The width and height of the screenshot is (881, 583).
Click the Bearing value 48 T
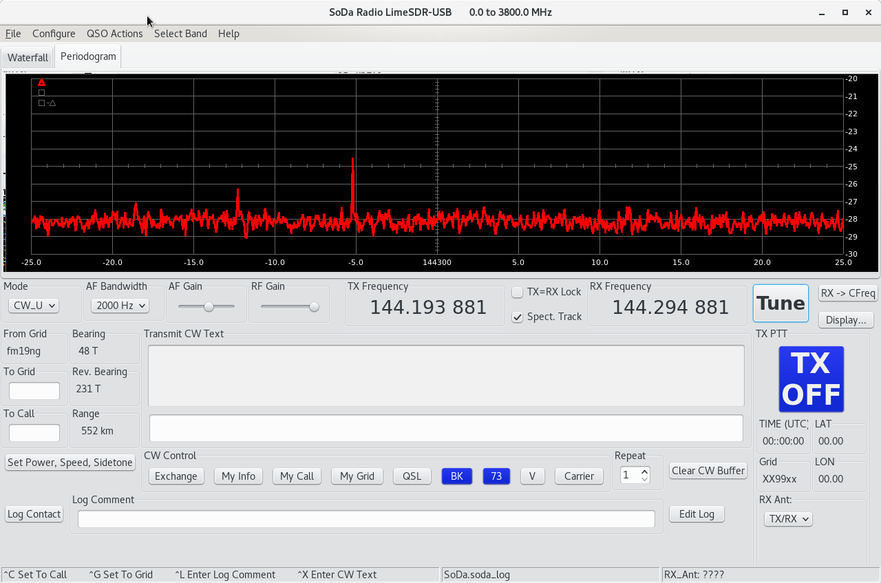pos(88,351)
